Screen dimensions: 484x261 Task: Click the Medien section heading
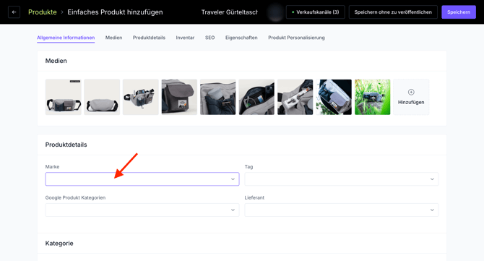56,61
